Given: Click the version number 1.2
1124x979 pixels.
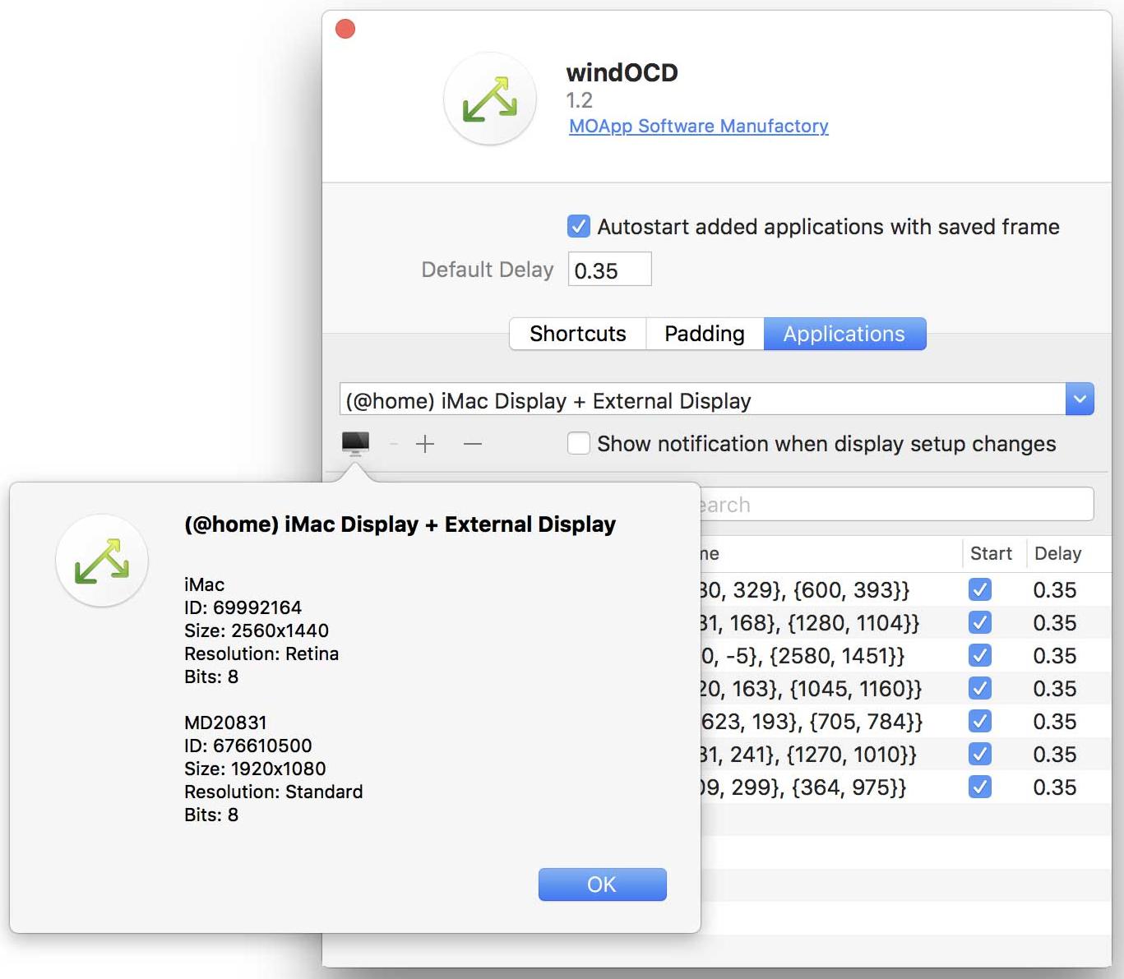Looking at the screenshot, I should 579,100.
